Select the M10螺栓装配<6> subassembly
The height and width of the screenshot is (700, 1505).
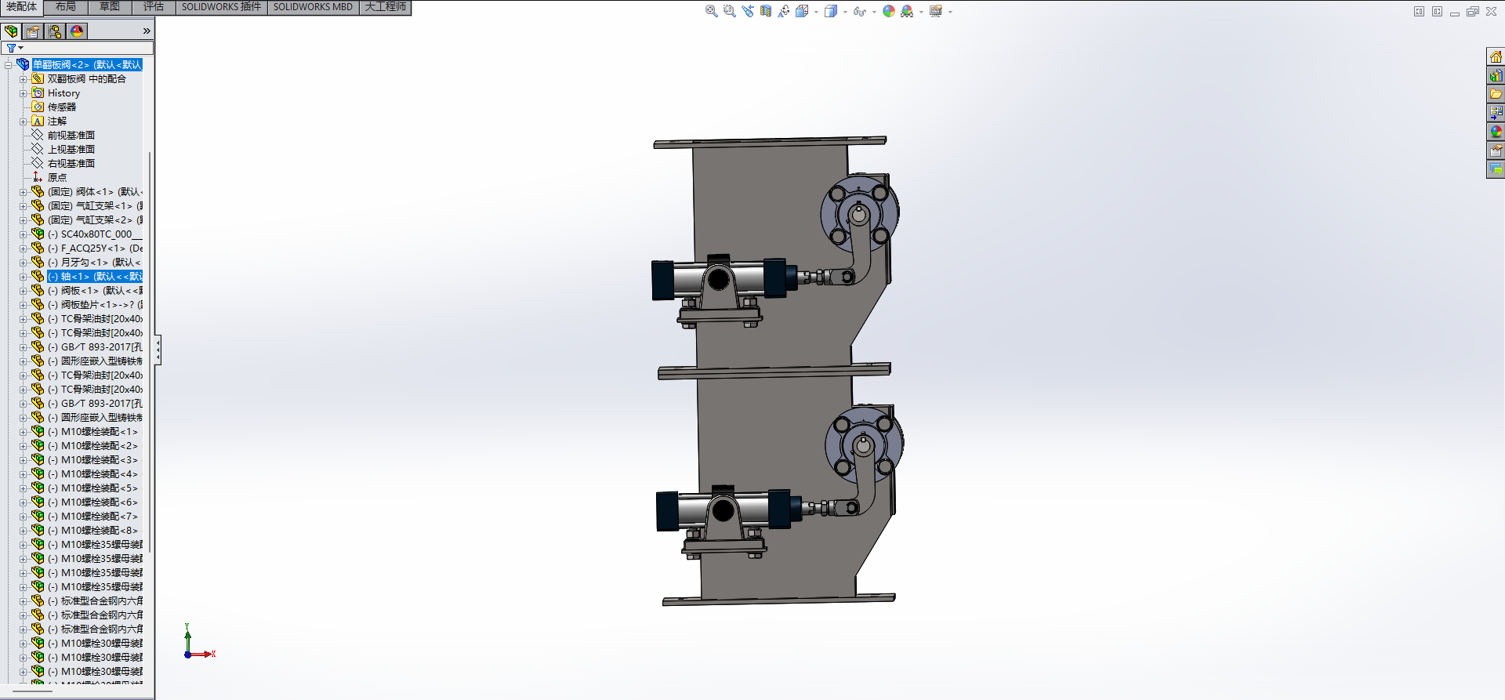point(92,502)
